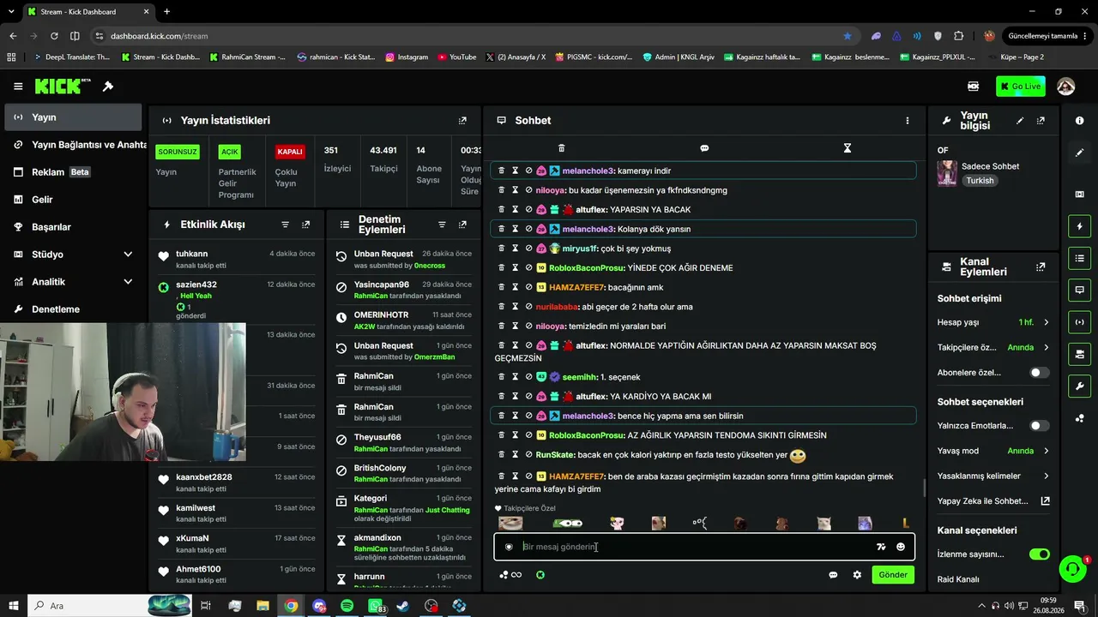Bookmark this page with the star icon

tap(848, 36)
